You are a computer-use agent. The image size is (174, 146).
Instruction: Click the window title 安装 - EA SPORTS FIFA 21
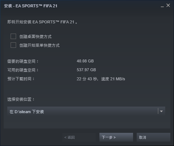pos(31,6)
